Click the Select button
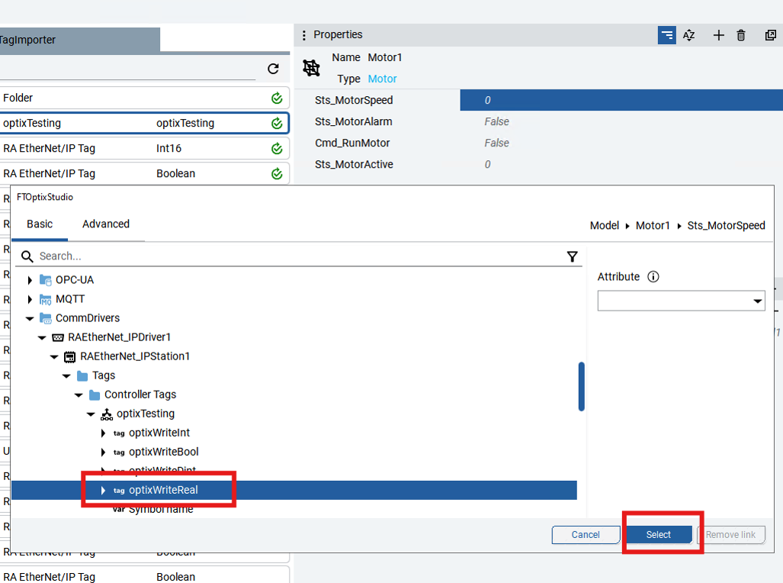Image resolution: width=783 pixels, height=583 pixels. click(x=658, y=534)
